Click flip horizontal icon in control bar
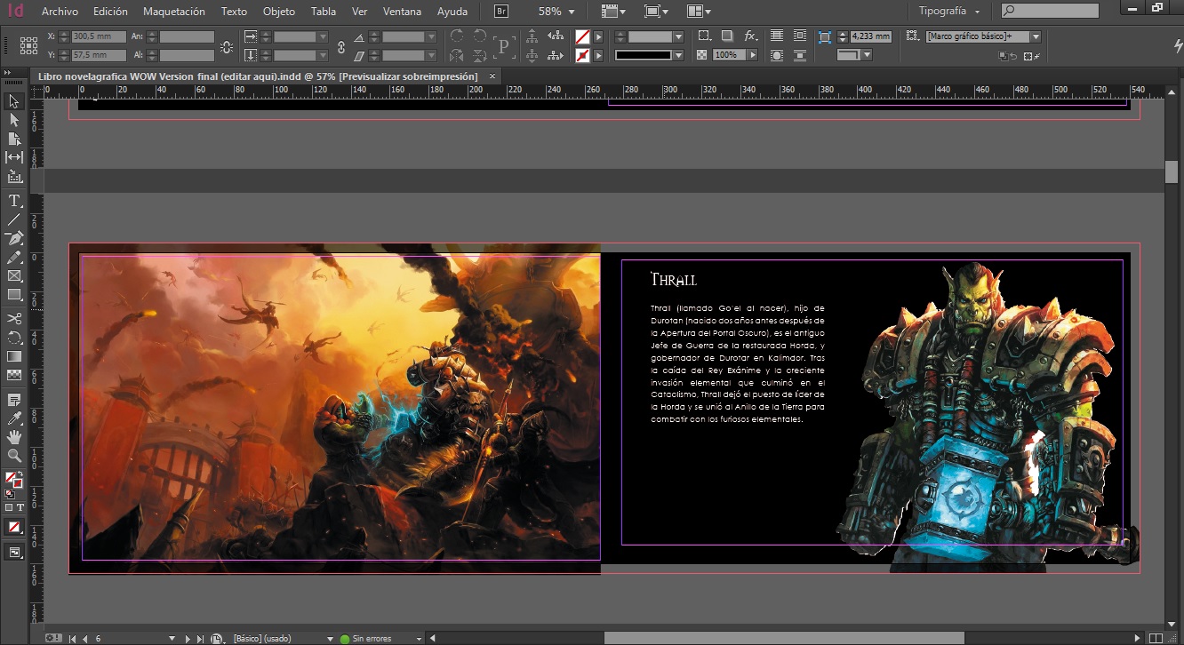1184x645 pixels. click(457, 55)
